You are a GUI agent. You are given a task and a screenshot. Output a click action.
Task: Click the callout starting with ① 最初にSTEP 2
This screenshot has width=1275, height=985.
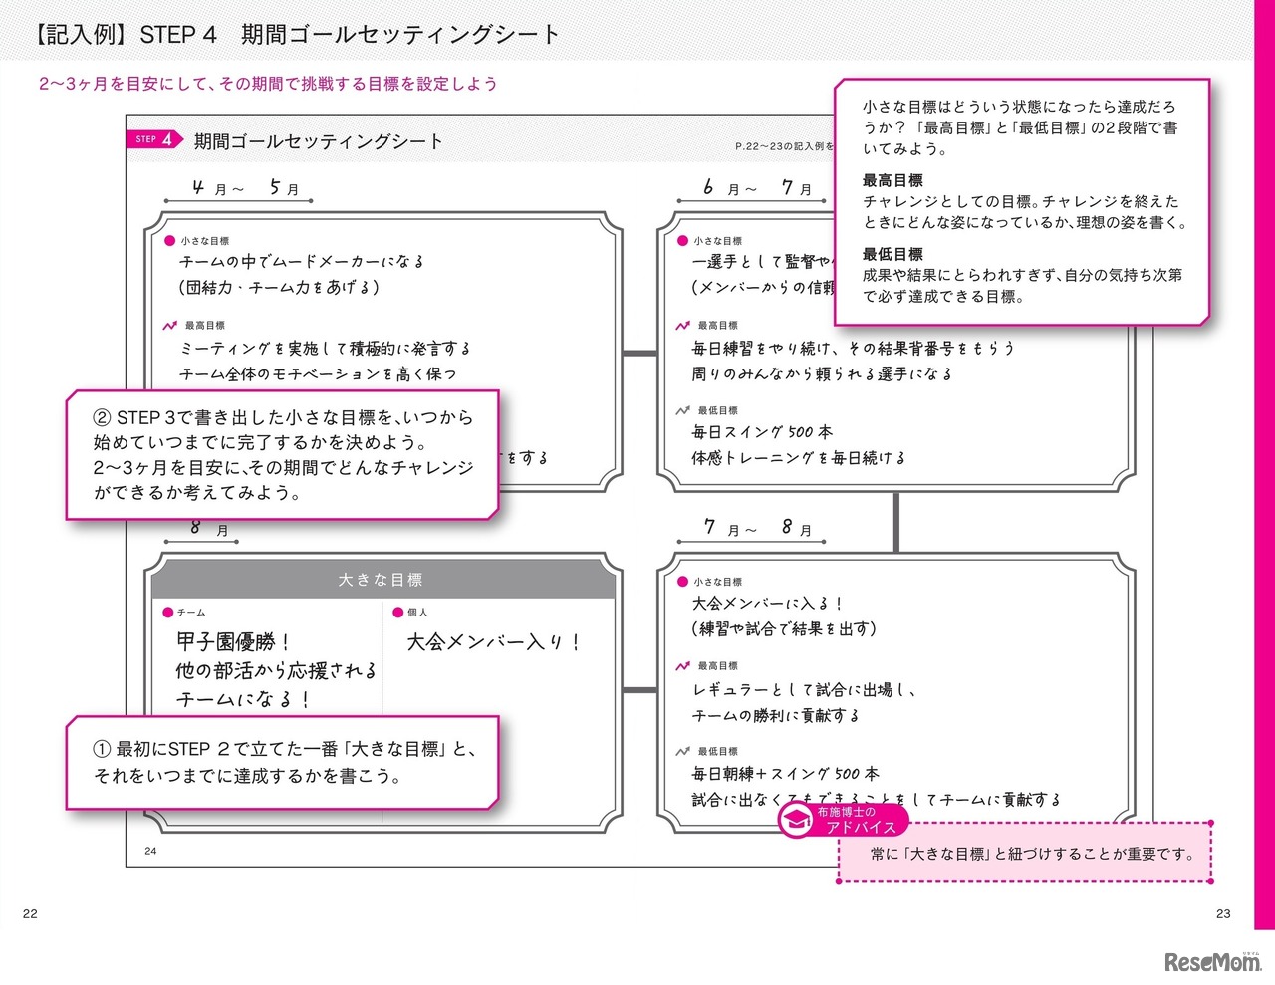coord(283,762)
